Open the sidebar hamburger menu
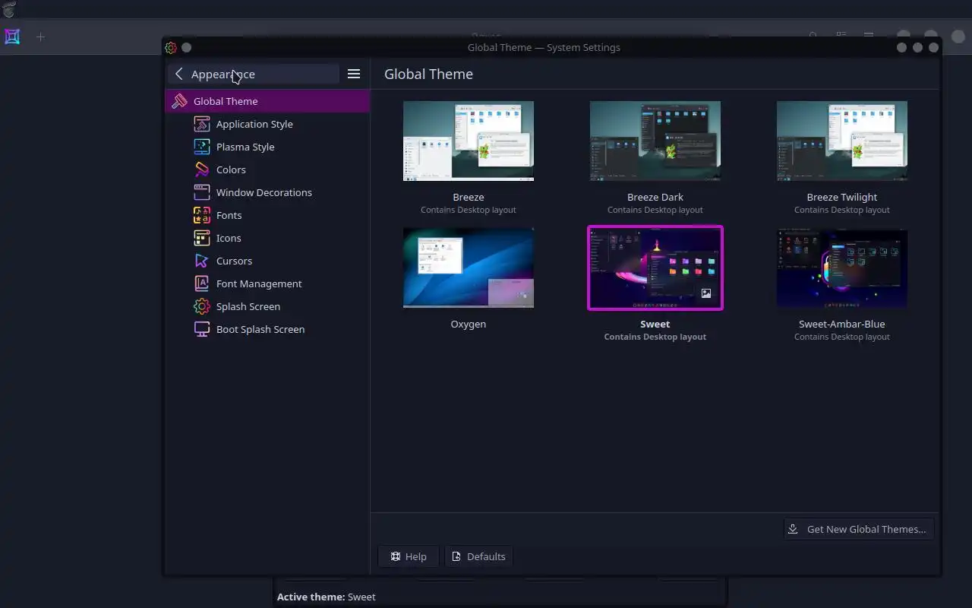Screen dimensions: 972x608 [x=354, y=74]
